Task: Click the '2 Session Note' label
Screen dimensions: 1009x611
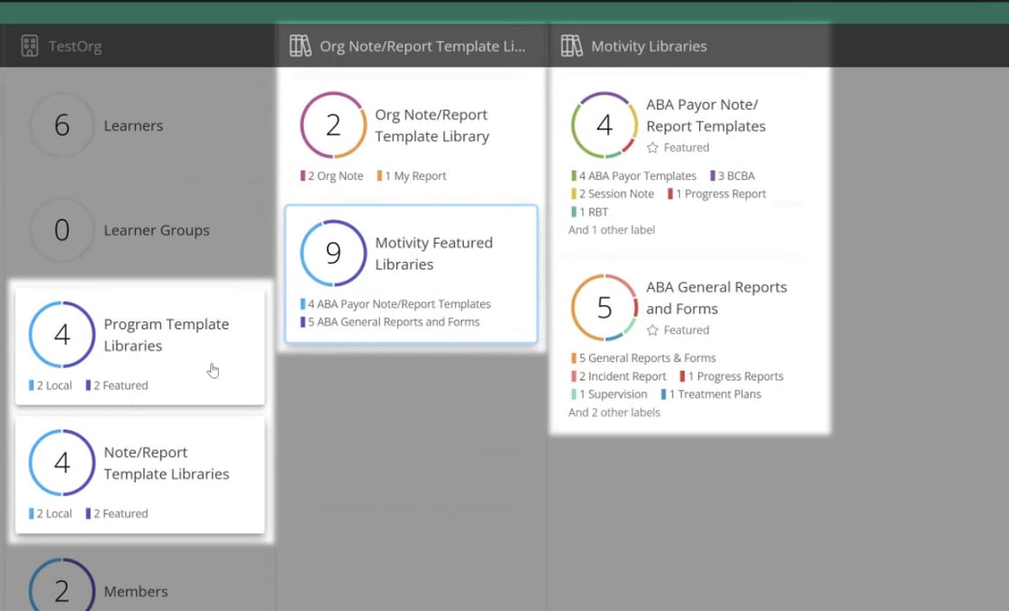Action: click(x=612, y=194)
